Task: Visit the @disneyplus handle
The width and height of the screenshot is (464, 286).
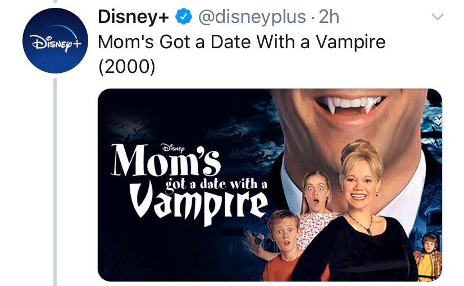Action: tap(252, 17)
